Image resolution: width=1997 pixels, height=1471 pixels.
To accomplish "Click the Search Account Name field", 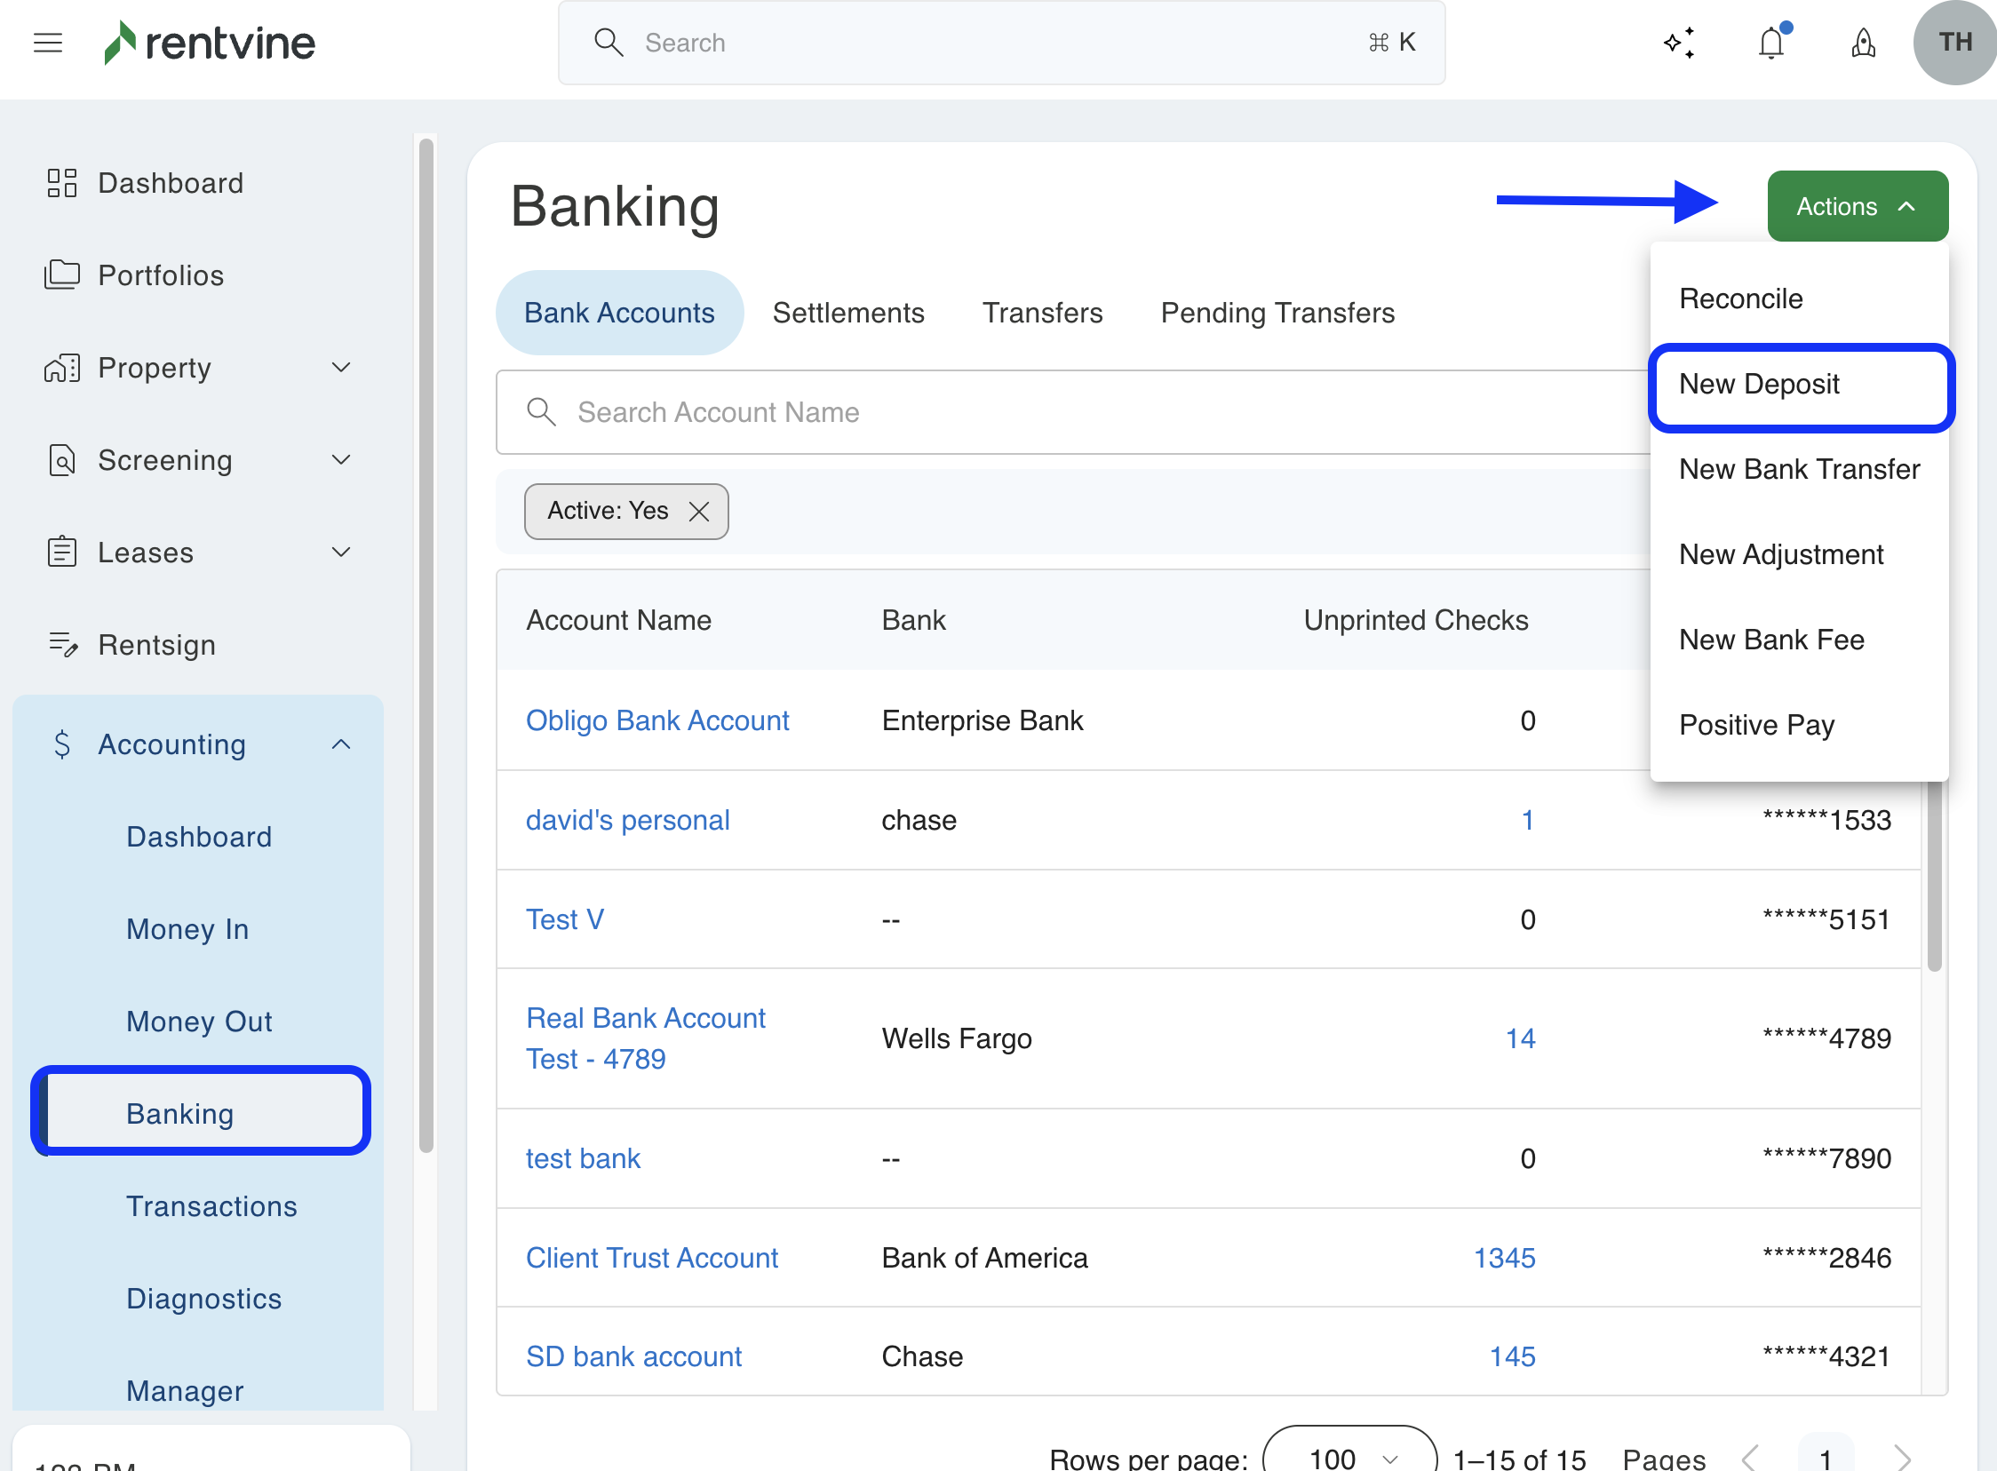I will [1069, 412].
